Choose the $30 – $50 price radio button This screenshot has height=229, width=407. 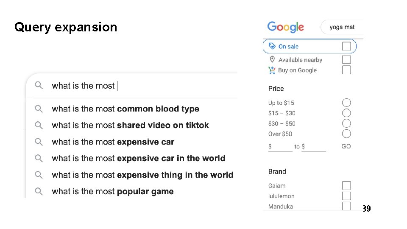[x=346, y=123]
